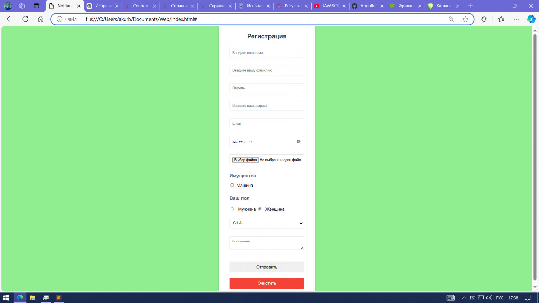The width and height of the screenshot is (539, 303).
Task: Switch input language via РУС indicator
Action: 500,298
